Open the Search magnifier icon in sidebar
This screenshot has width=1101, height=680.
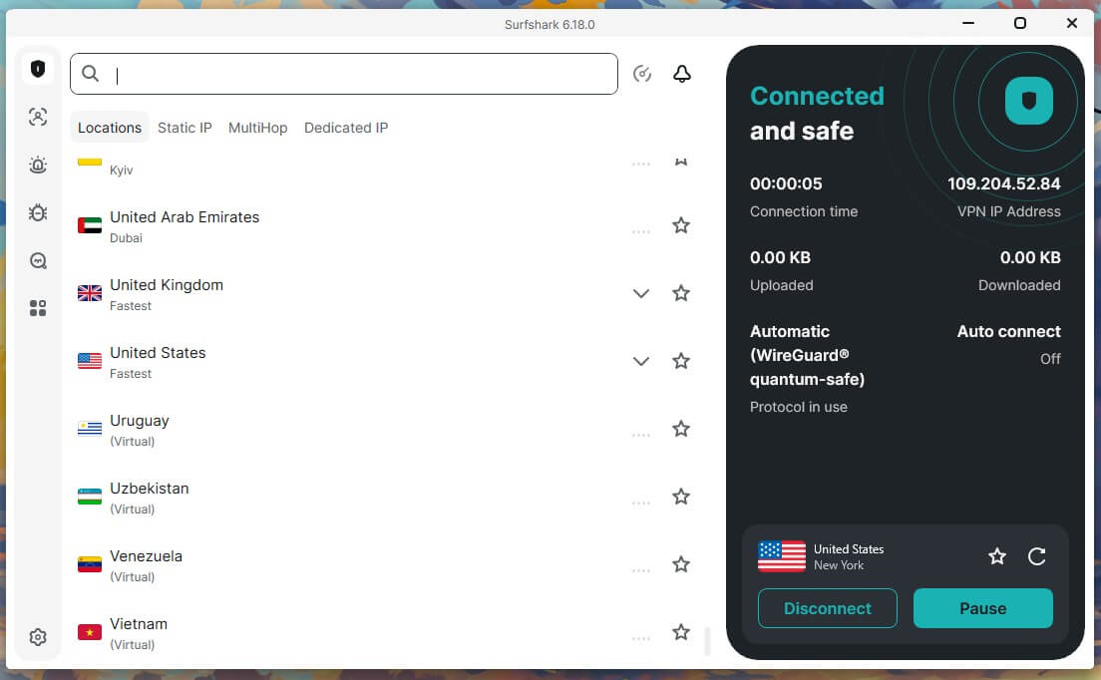38,261
